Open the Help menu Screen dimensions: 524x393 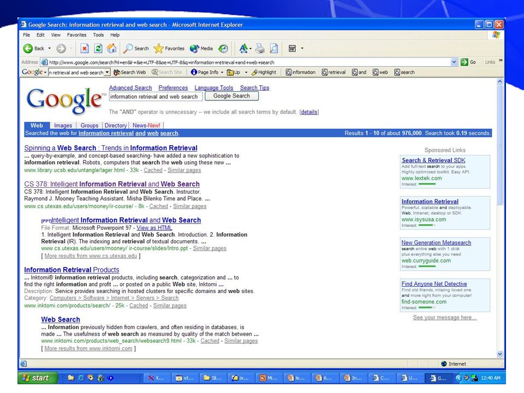115,35
